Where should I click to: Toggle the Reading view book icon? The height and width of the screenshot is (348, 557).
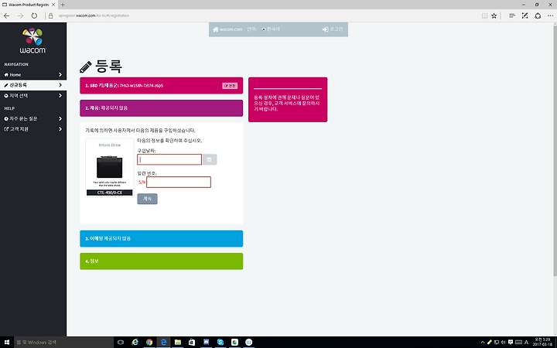coord(484,15)
